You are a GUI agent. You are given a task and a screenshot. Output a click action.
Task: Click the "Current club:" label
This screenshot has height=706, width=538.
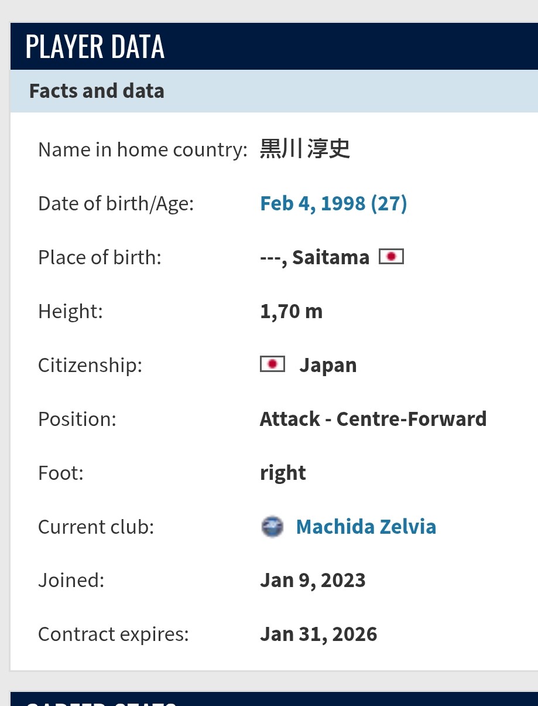pos(95,527)
